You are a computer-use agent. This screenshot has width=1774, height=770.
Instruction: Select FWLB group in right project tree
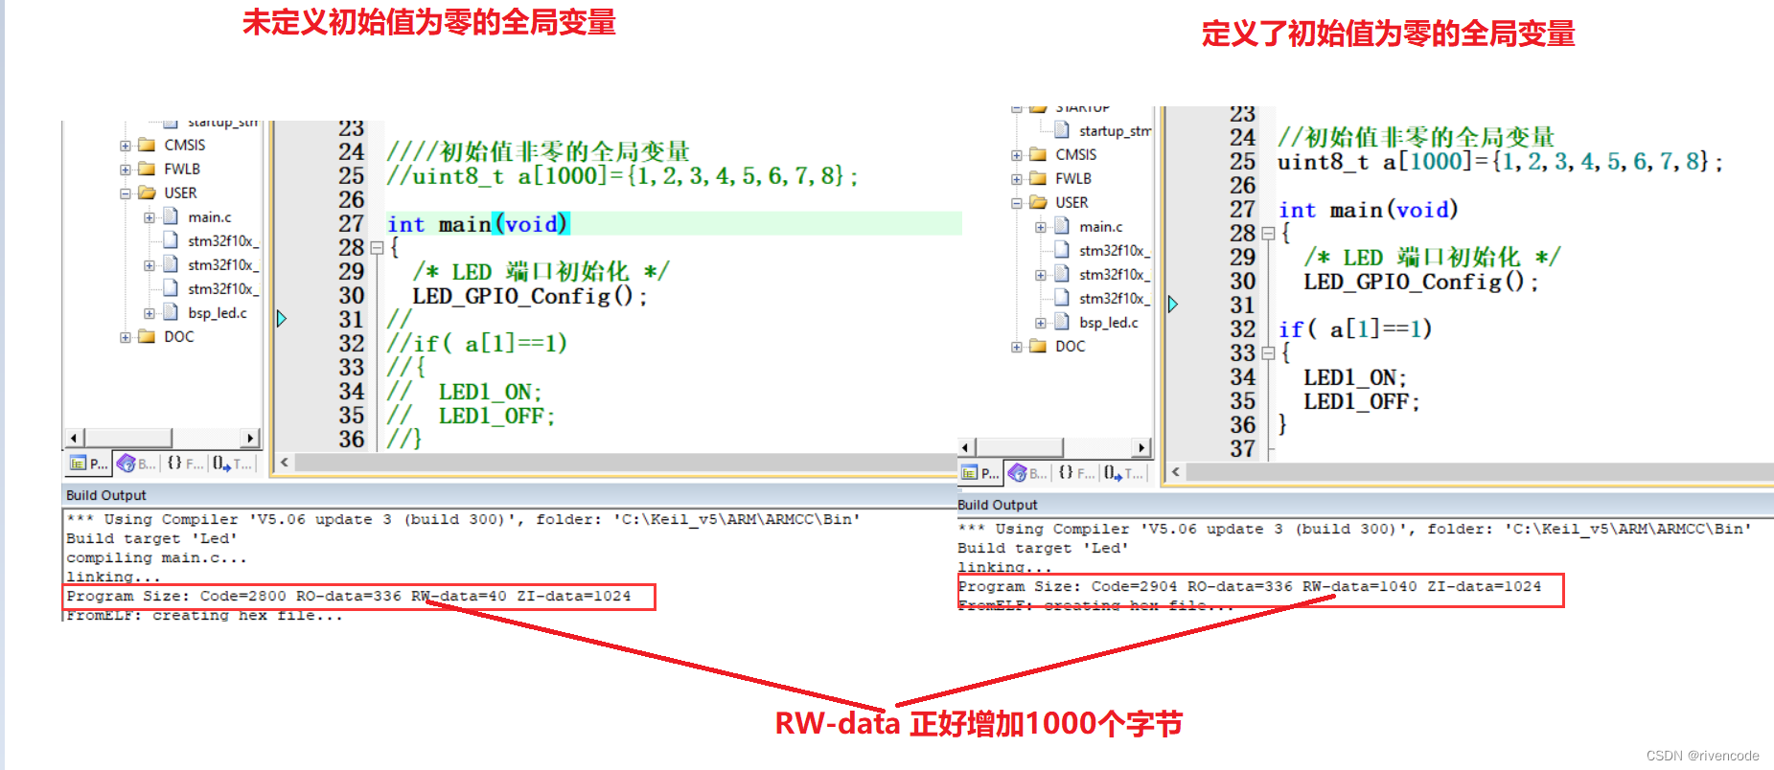[1073, 179]
